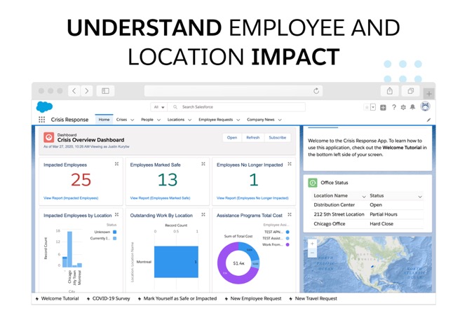Click the dashboard Refresh button
This screenshot has width=467, height=313.
253,137
